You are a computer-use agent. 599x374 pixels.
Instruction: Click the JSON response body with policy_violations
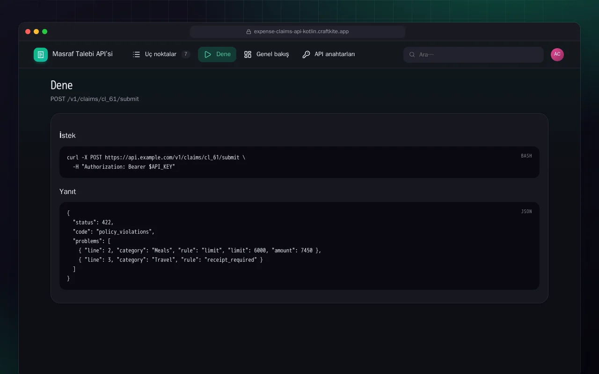(299, 246)
